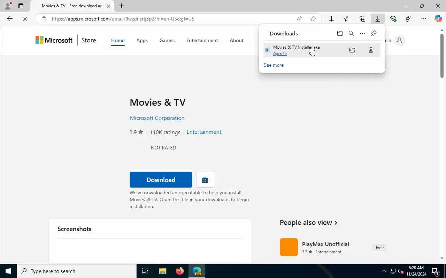Pin the Downloads panel
The width and height of the screenshot is (446, 278).
[x=374, y=33]
